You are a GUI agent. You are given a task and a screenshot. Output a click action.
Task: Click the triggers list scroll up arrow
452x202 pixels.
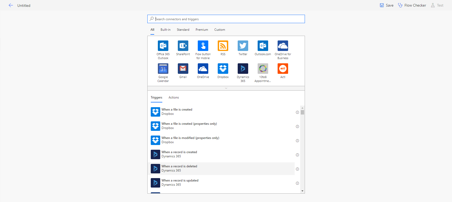pos(303,108)
